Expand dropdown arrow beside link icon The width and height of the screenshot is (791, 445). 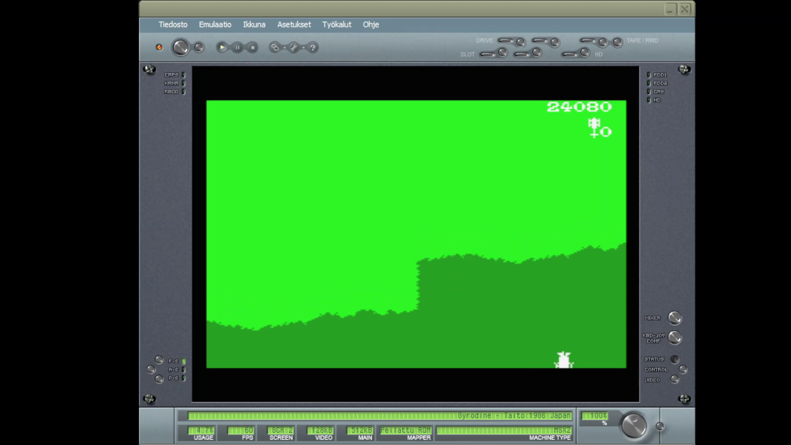click(284, 47)
